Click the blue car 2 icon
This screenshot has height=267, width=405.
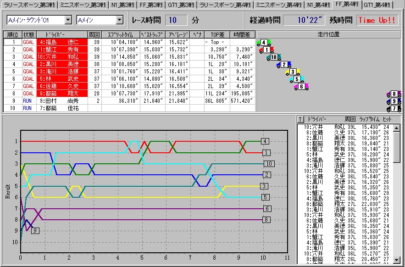pos(284,65)
